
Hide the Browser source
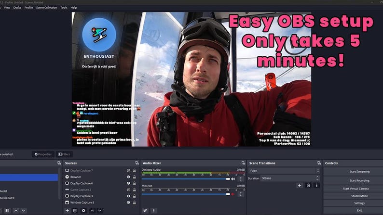128,177
